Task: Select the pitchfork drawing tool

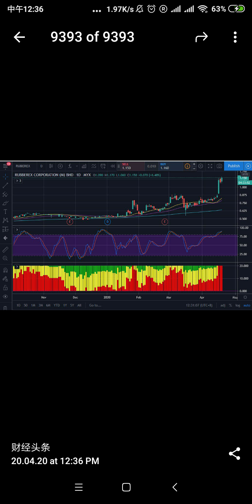Action: pyautogui.click(x=5, y=194)
